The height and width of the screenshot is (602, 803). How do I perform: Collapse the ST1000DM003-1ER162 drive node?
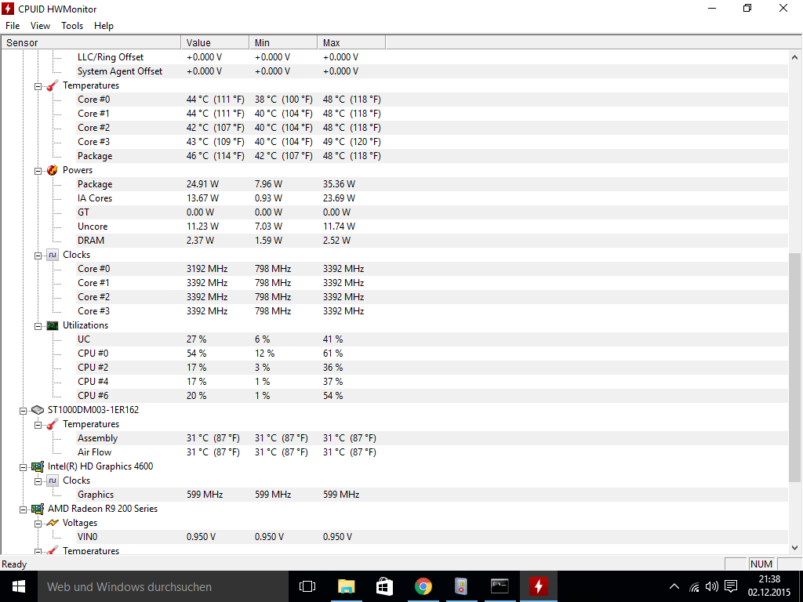click(23, 411)
